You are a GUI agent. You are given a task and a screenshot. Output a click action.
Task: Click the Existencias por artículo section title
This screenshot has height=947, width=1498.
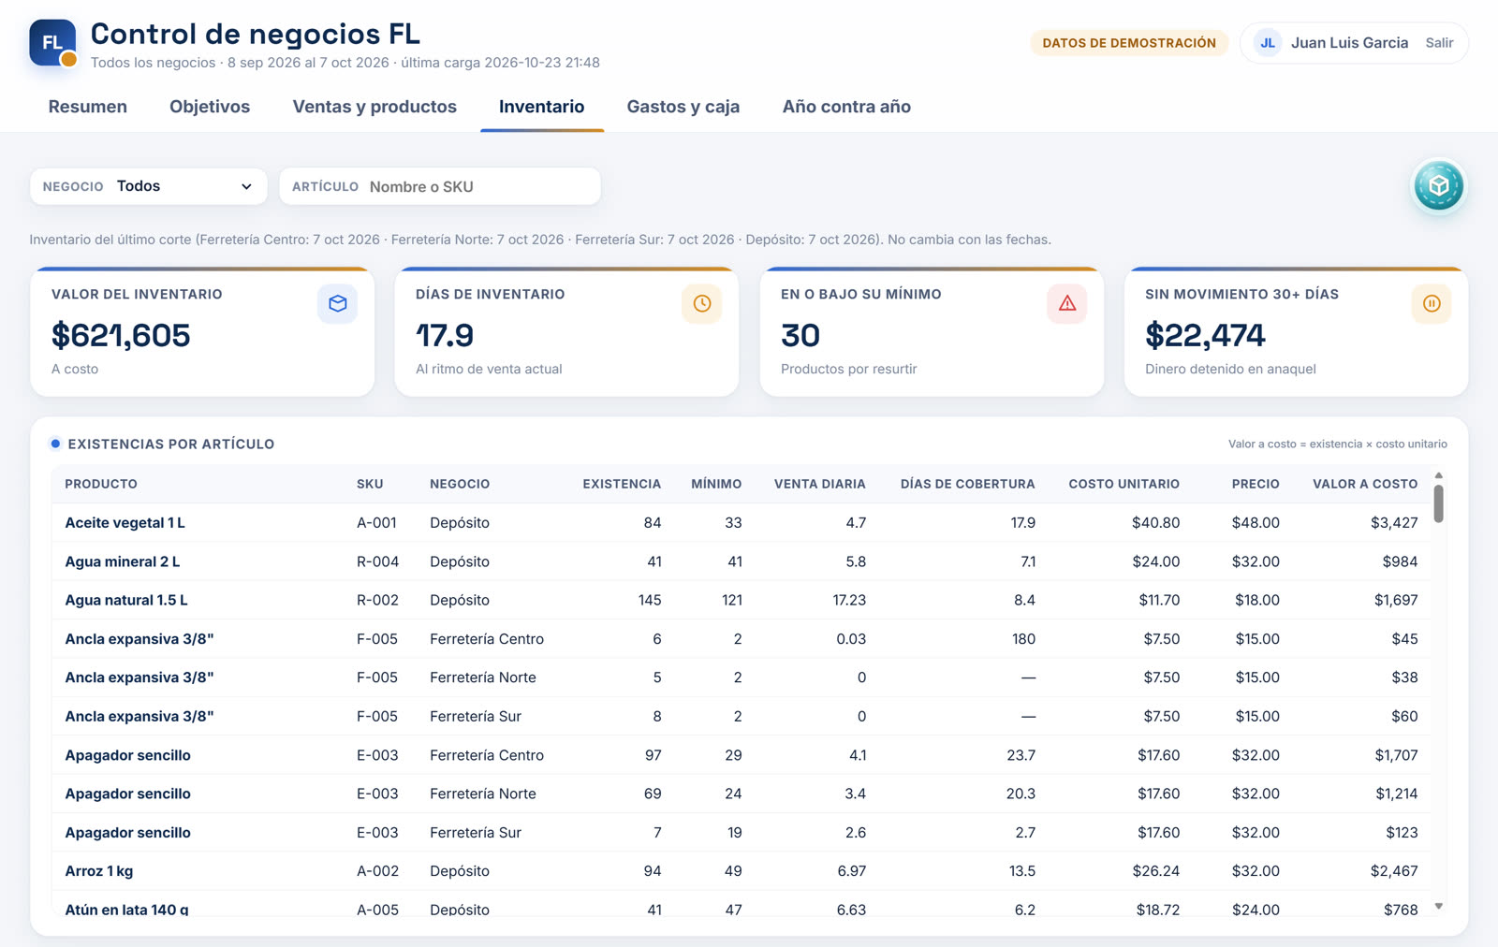coord(171,444)
